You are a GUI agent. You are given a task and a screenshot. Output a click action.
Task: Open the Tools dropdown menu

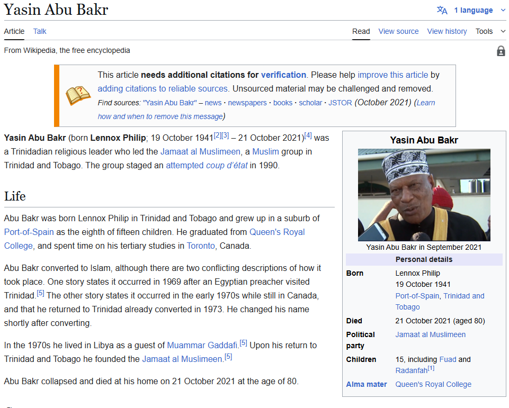[490, 31]
